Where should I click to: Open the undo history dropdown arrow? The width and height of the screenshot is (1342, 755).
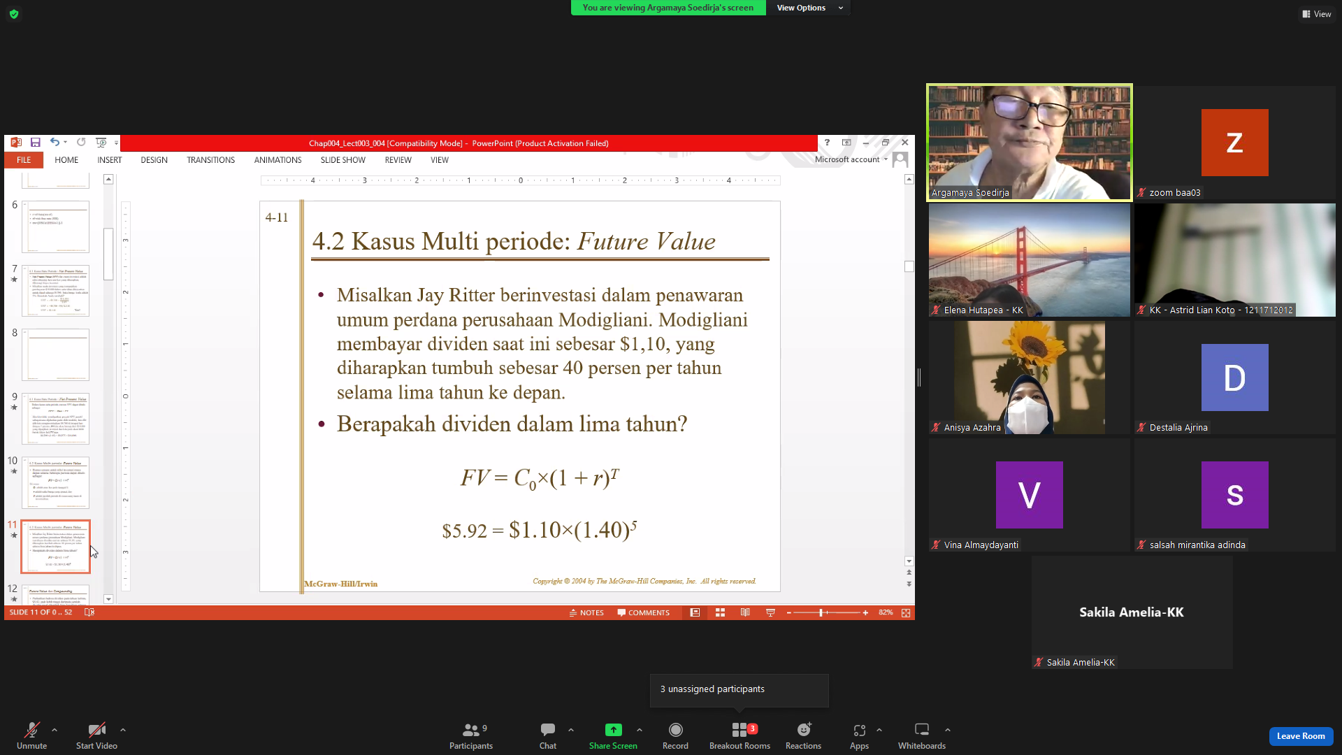[66, 143]
